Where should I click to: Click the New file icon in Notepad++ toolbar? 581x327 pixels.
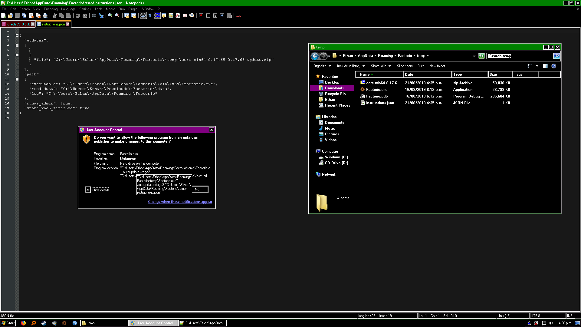[4, 15]
